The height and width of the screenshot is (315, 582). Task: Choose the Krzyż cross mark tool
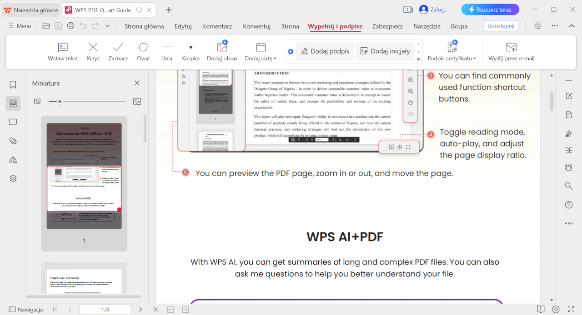tap(93, 52)
